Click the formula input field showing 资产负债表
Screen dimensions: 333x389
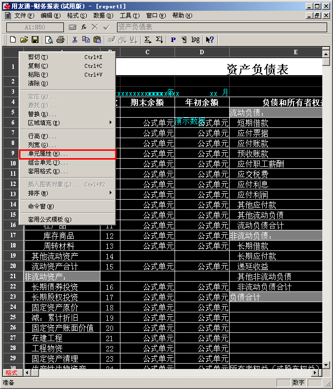pos(222,27)
